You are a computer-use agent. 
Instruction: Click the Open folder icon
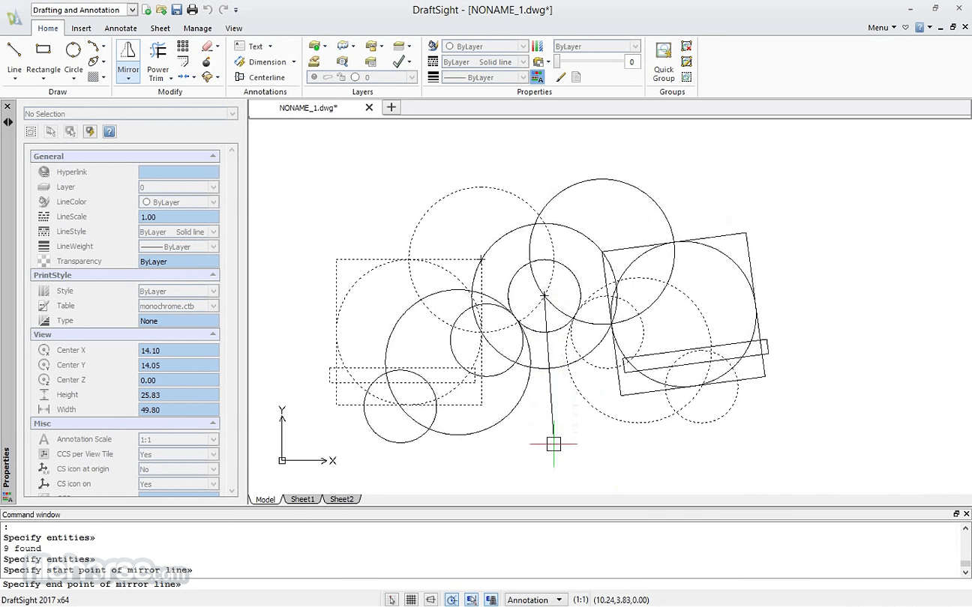(x=161, y=10)
